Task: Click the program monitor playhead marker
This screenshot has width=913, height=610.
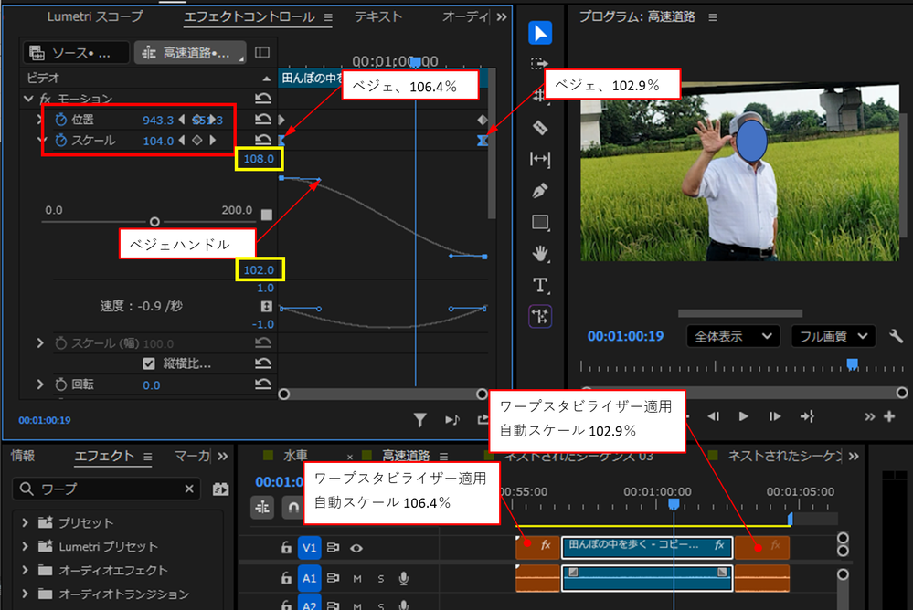Action: (853, 365)
